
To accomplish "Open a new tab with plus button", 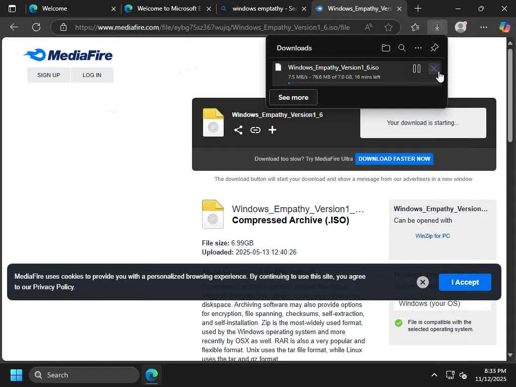I will [x=418, y=9].
